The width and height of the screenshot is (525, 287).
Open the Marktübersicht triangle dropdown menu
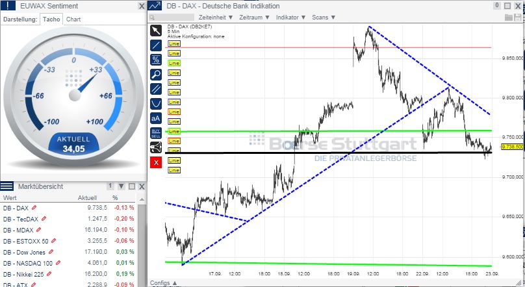[122, 186]
